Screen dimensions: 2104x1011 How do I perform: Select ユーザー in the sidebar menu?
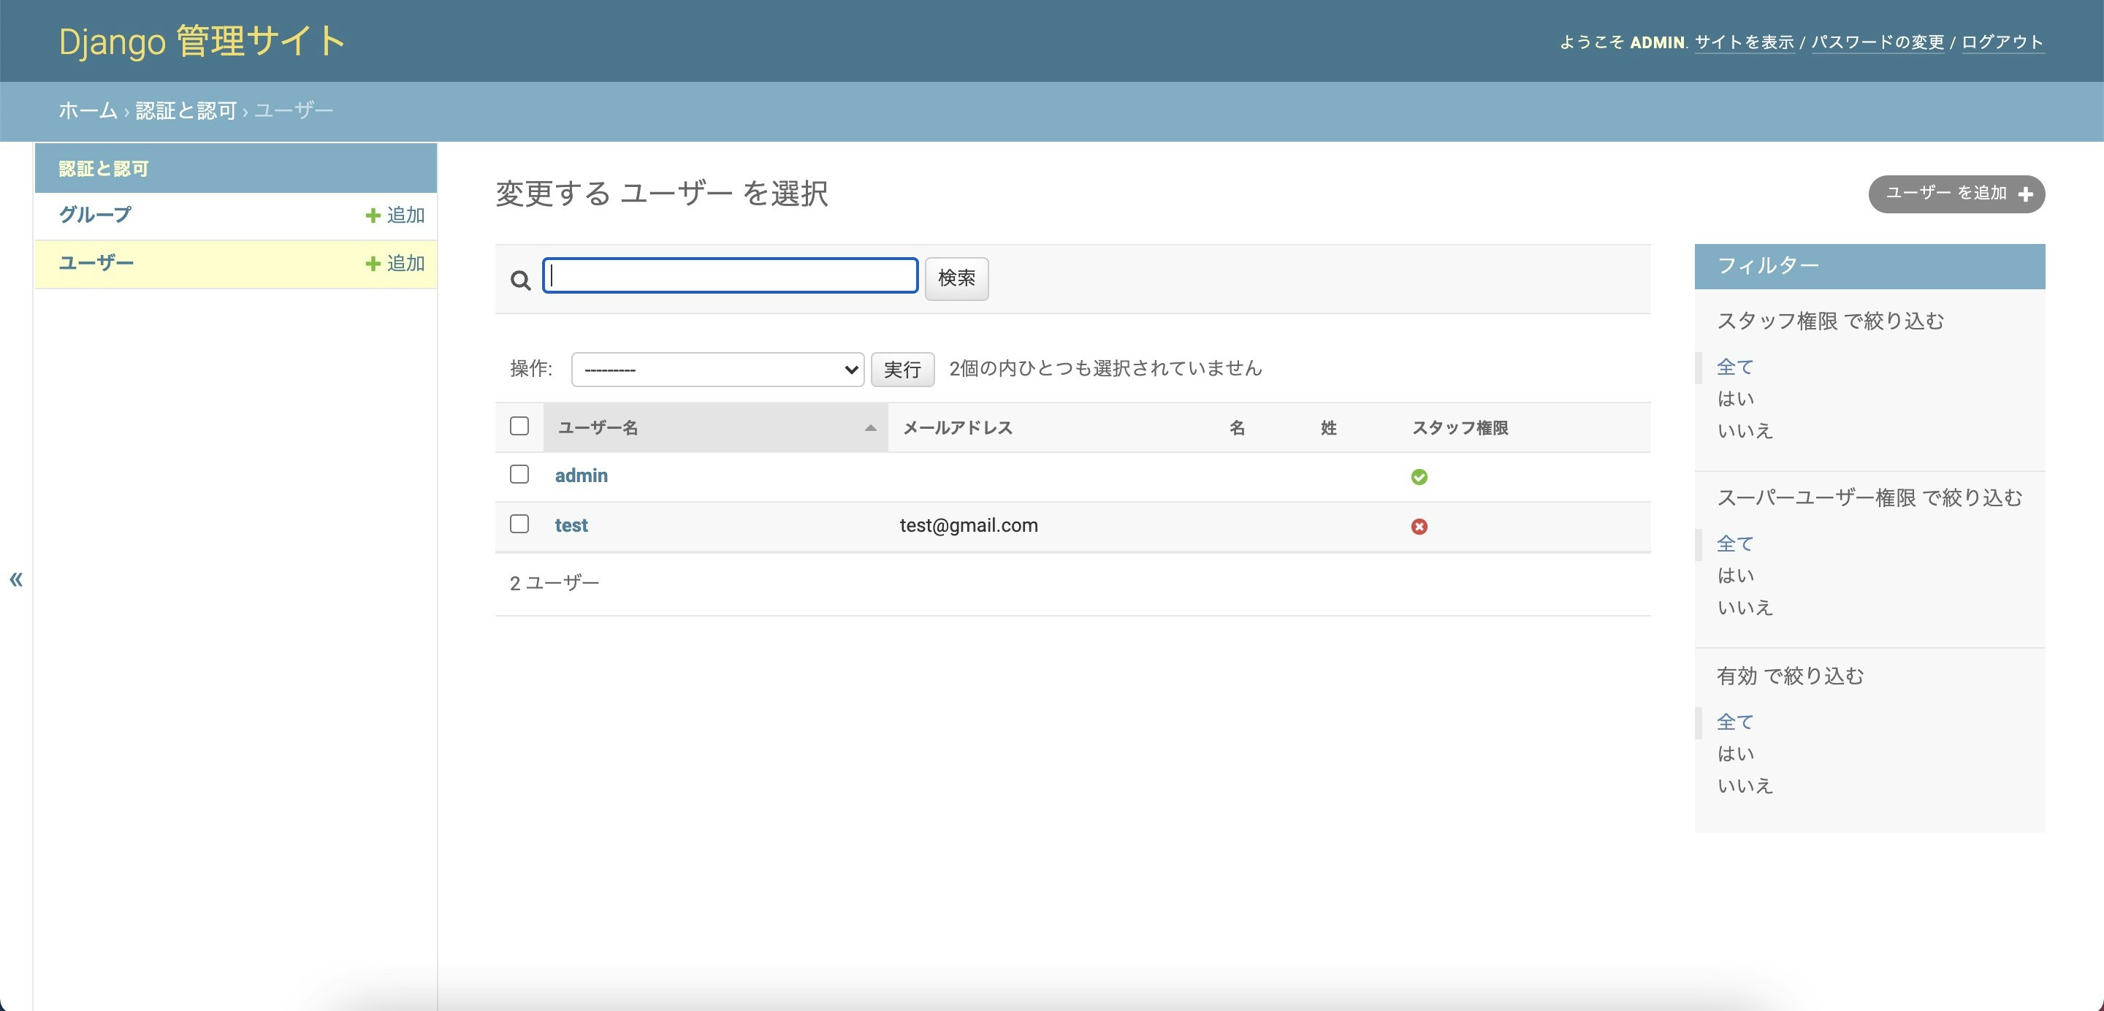click(x=95, y=262)
